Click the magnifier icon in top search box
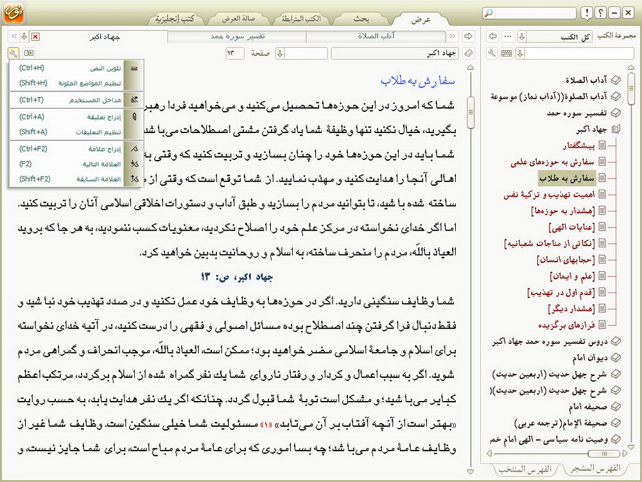The width and height of the screenshot is (642, 482). [489, 13]
